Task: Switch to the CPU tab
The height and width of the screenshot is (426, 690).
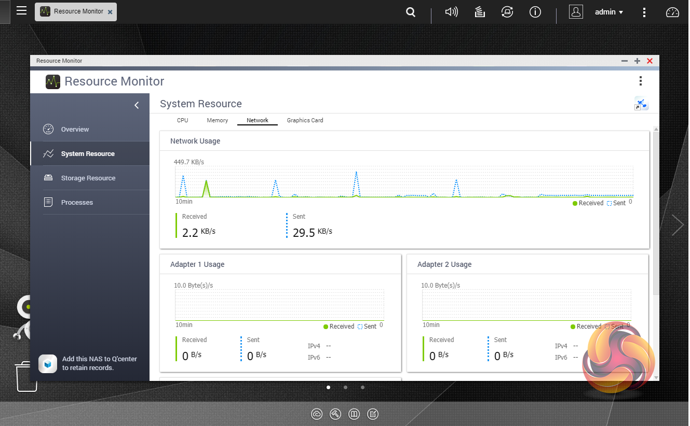Action: [x=182, y=120]
